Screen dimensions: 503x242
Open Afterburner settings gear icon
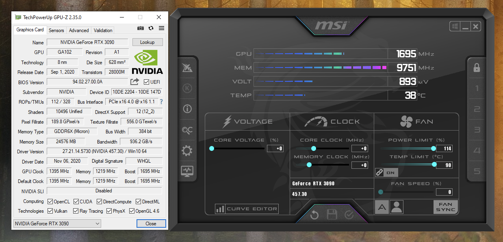(x=187, y=151)
